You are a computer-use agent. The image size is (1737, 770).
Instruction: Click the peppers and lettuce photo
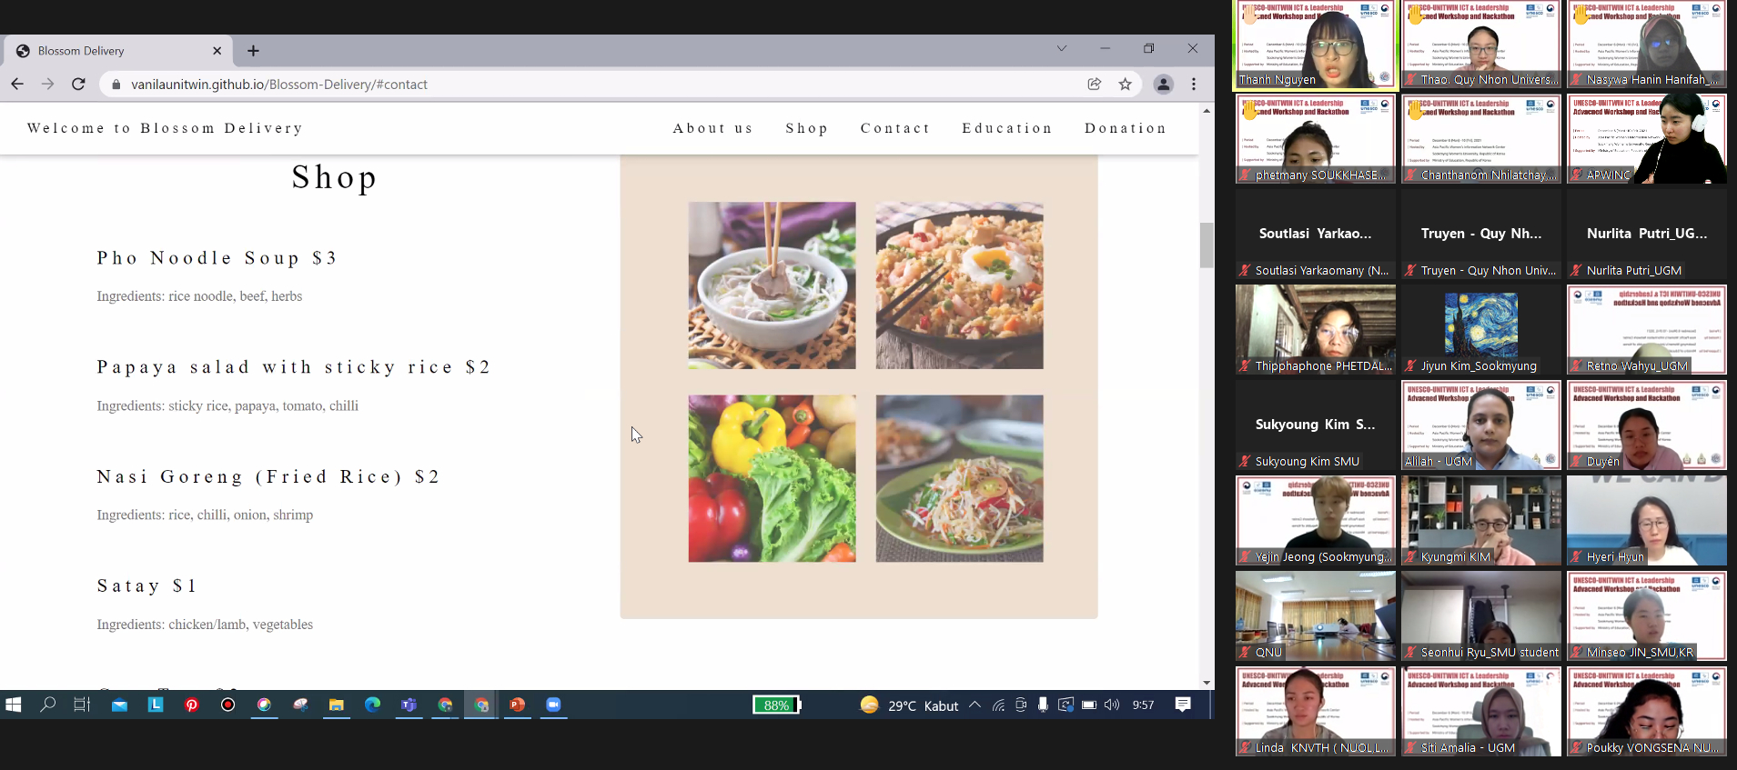(x=772, y=478)
